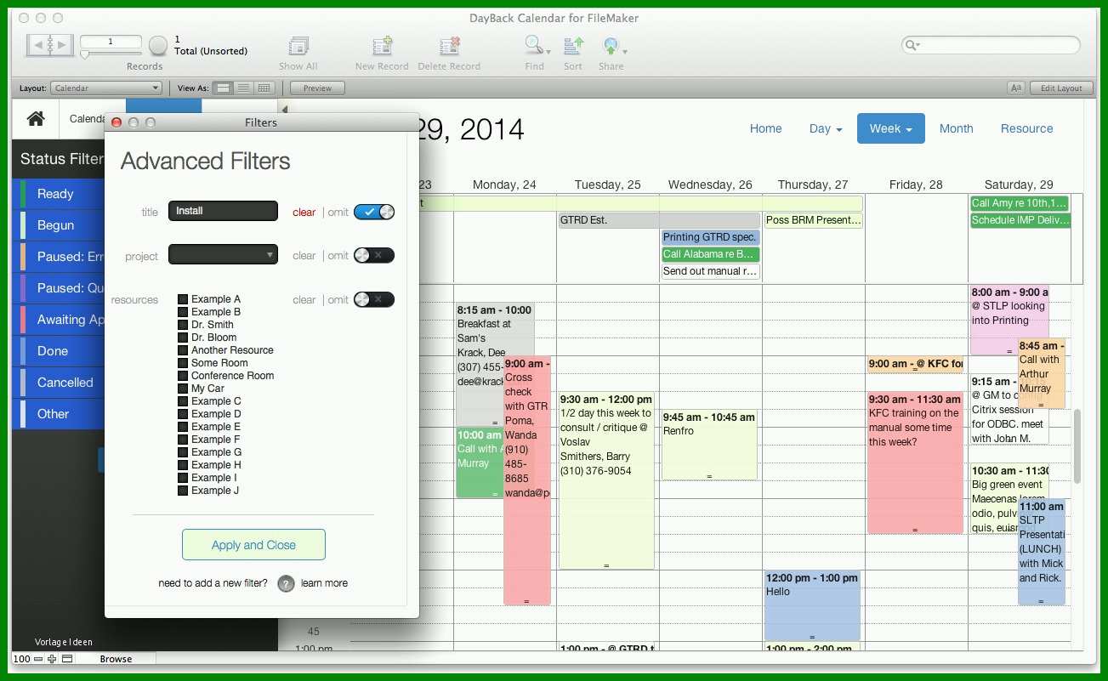Toggle the project omit switch

pos(374,255)
